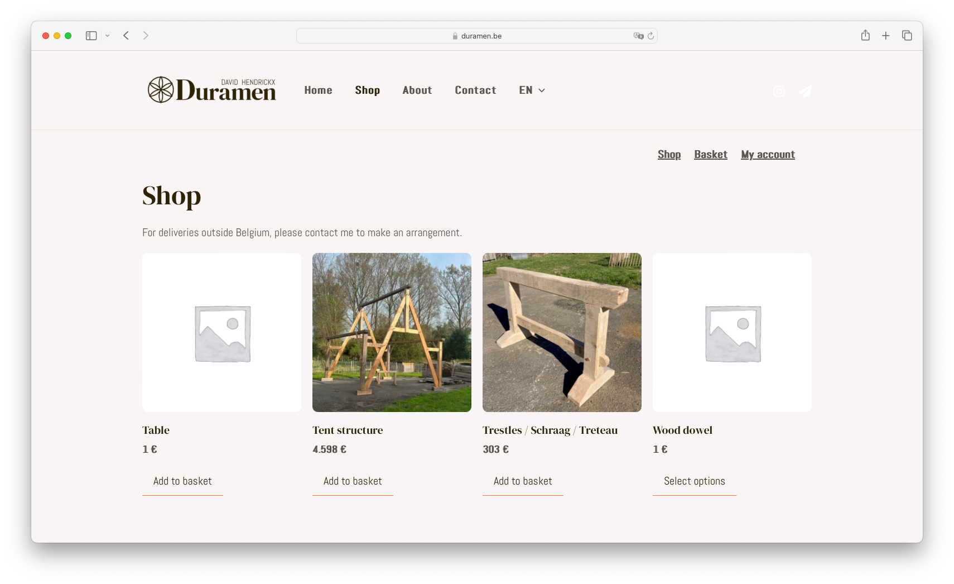The image size is (954, 584).
Task: Click the translate page icon
Action: [x=638, y=36]
